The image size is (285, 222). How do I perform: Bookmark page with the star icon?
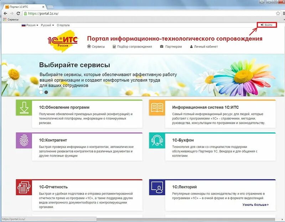(x=278, y=14)
